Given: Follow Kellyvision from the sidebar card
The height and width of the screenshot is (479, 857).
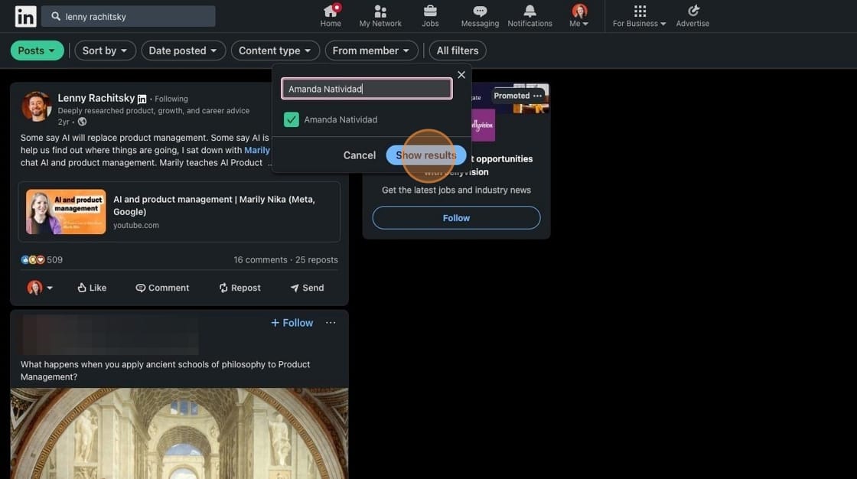Looking at the screenshot, I should [457, 216].
